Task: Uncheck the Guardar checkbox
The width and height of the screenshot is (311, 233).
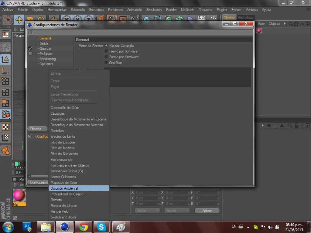Action: pos(30,48)
